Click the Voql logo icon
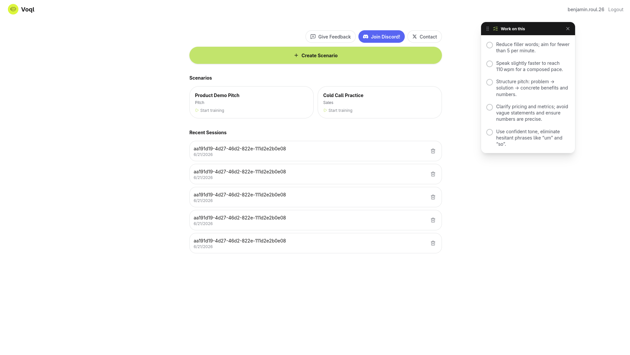Viewport: 630px width, 355px height. (x=13, y=9)
